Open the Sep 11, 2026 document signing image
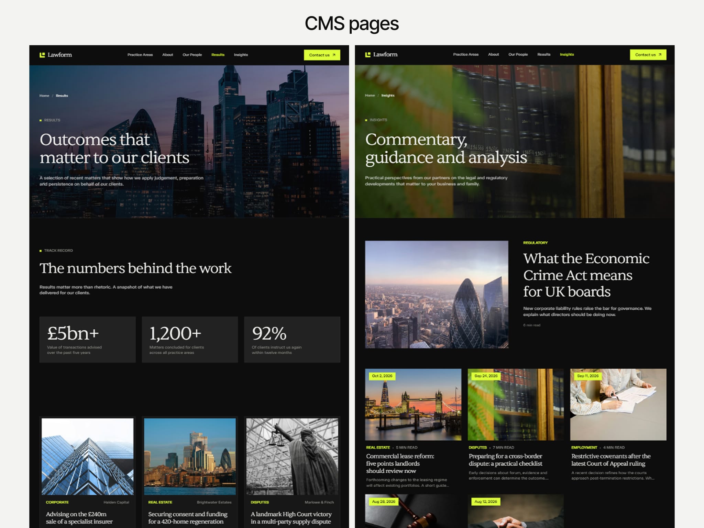Viewport: 704px width, 528px height. click(618, 405)
